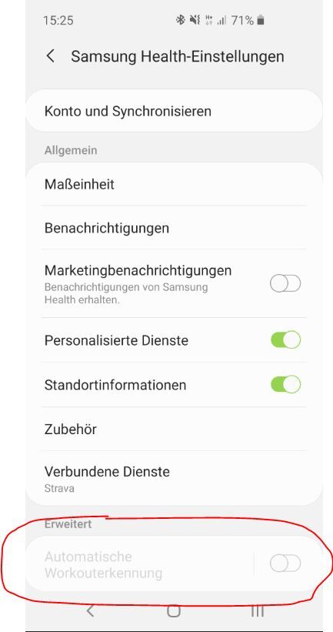Open Benachrichtigungen settings
Screen dimensions: 333x632
coord(174,228)
